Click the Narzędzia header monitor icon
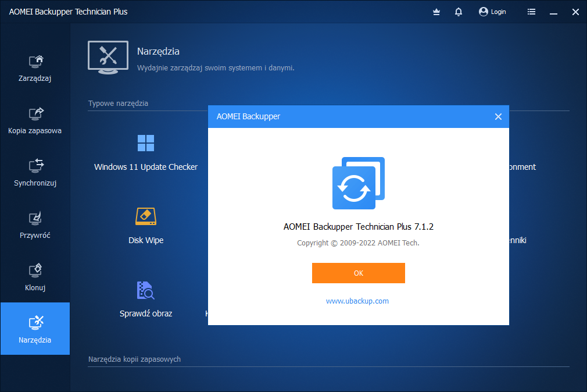 tap(108, 58)
